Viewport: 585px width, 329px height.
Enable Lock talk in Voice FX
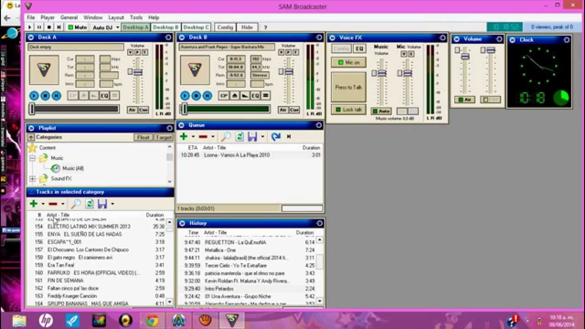pos(349,110)
